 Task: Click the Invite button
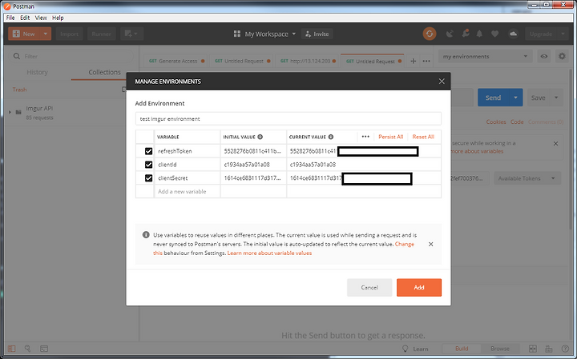pos(317,34)
